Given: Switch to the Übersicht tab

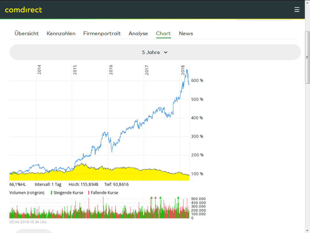Looking at the screenshot, I should click(x=27, y=34).
